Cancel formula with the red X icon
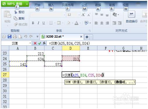 tap(35, 43)
